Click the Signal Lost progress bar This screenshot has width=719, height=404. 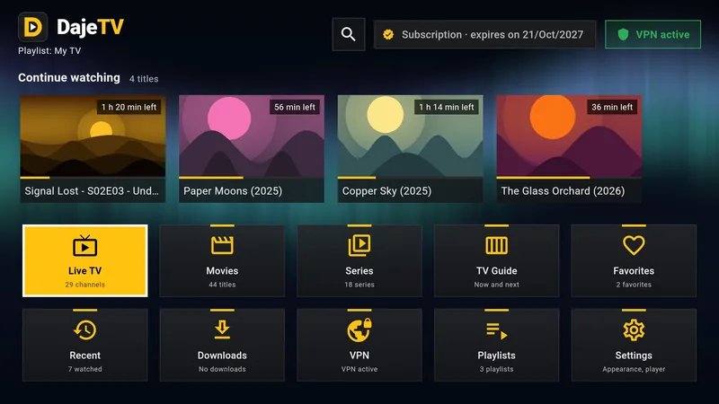[x=93, y=177]
